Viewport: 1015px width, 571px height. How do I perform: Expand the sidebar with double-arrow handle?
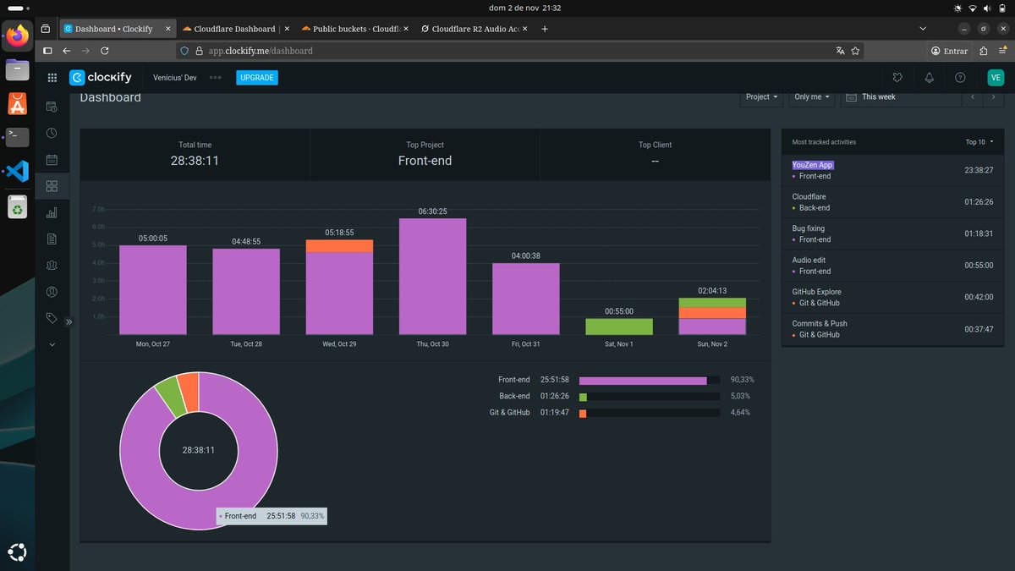point(69,321)
